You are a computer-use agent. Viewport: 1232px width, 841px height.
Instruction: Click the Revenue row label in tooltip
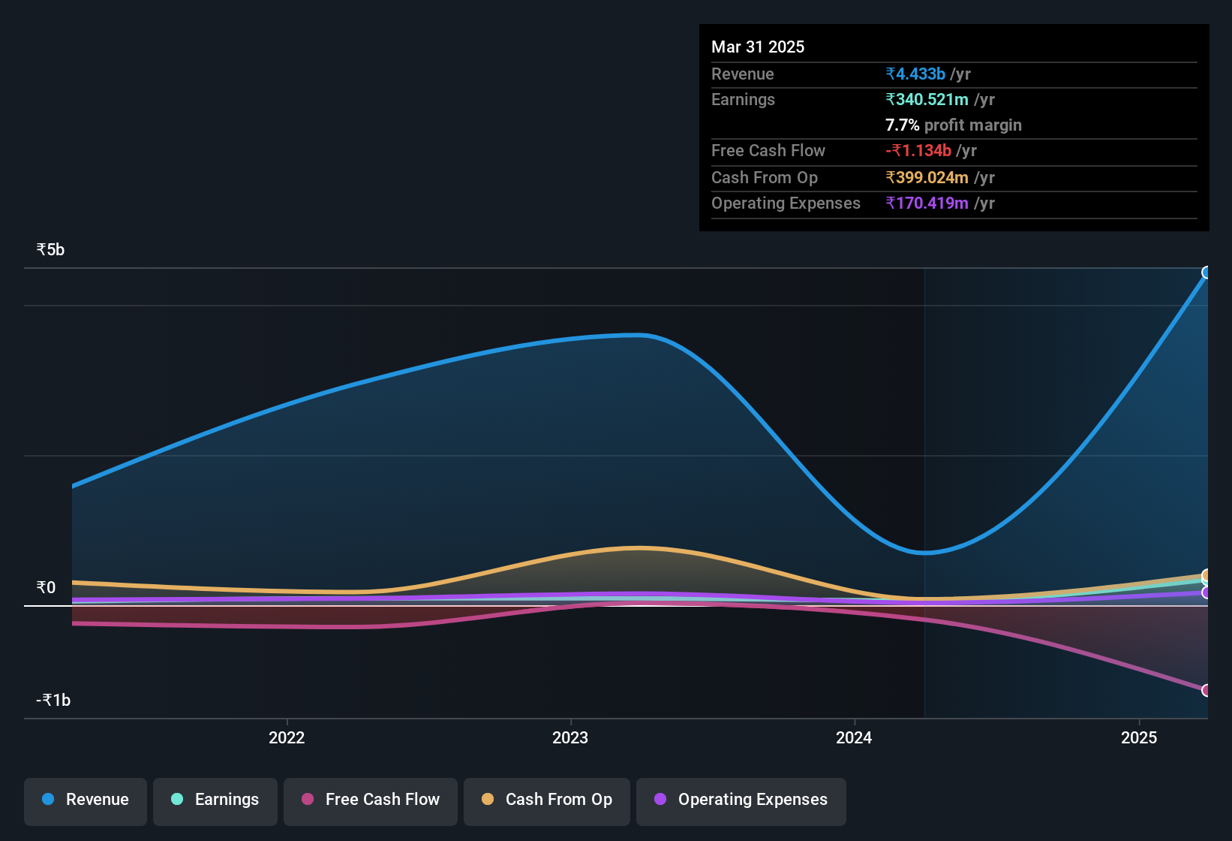[x=743, y=74]
